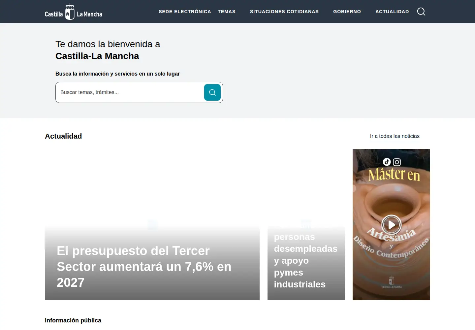This screenshot has width=475, height=330.
Task: Open the Temas menu
Action: pyautogui.click(x=227, y=12)
